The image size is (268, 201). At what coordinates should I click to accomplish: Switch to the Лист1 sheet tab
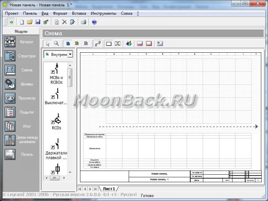tap(109, 189)
